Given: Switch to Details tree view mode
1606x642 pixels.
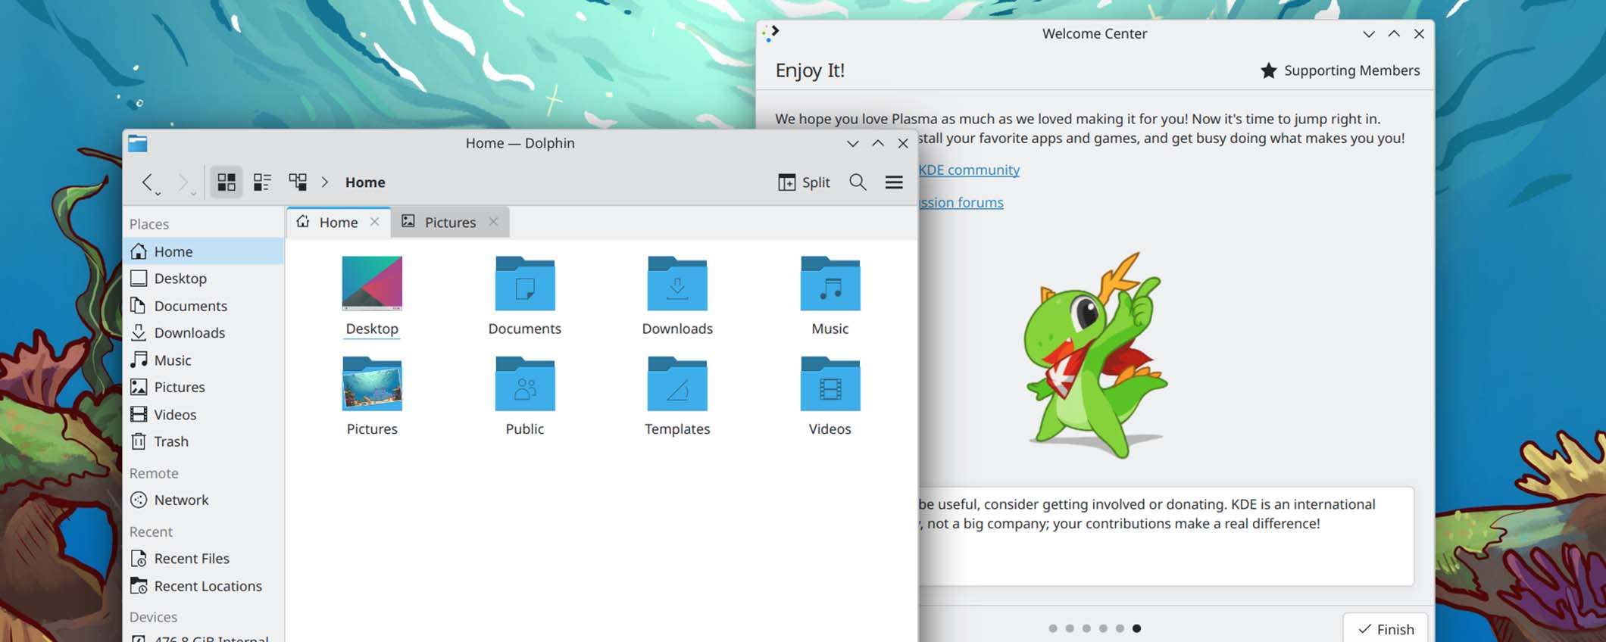Looking at the screenshot, I should click(298, 182).
